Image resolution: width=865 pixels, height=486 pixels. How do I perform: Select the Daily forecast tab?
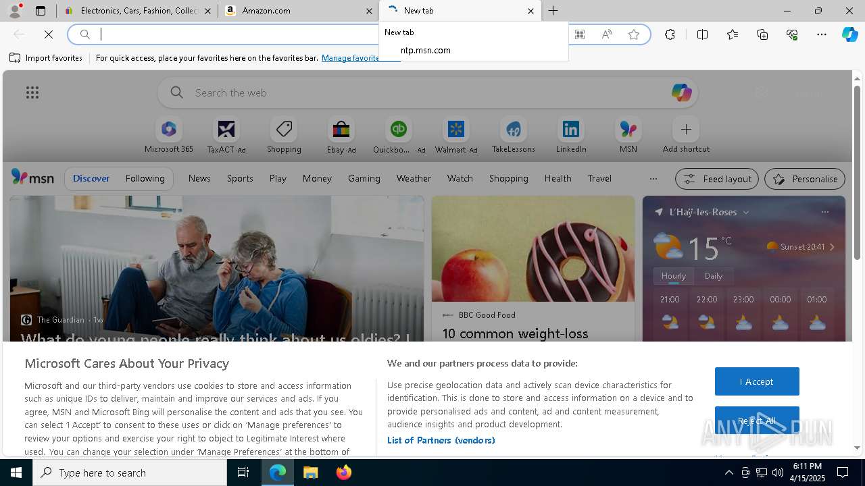point(714,276)
